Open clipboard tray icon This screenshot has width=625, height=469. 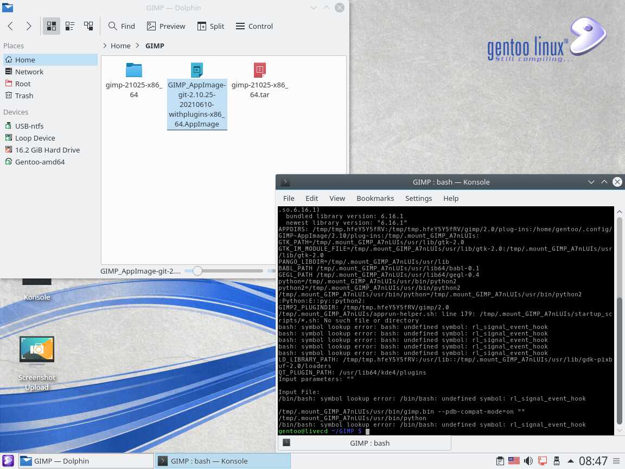[x=500, y=461]
